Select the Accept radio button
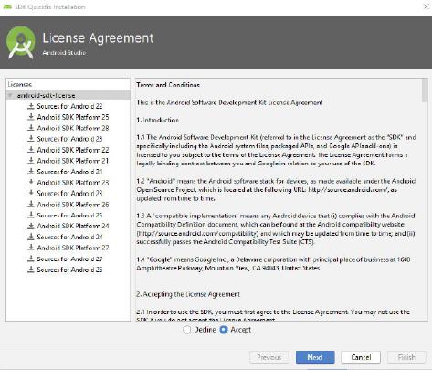432x370 pixels. (224, 330)
